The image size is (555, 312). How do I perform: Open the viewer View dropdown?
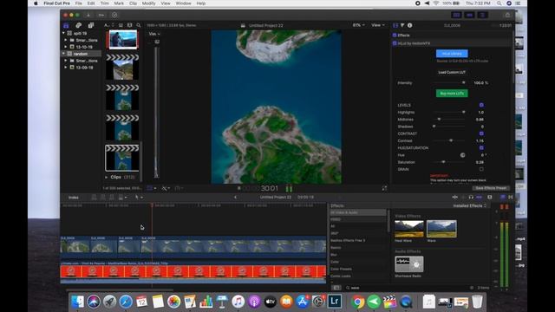(x=378, y=25)
